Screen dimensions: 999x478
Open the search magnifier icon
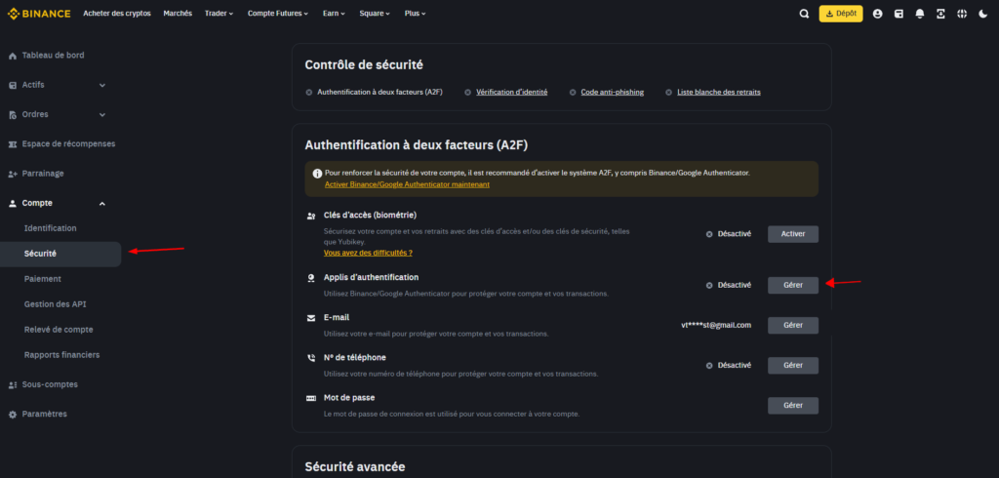(x=804, y=14)
